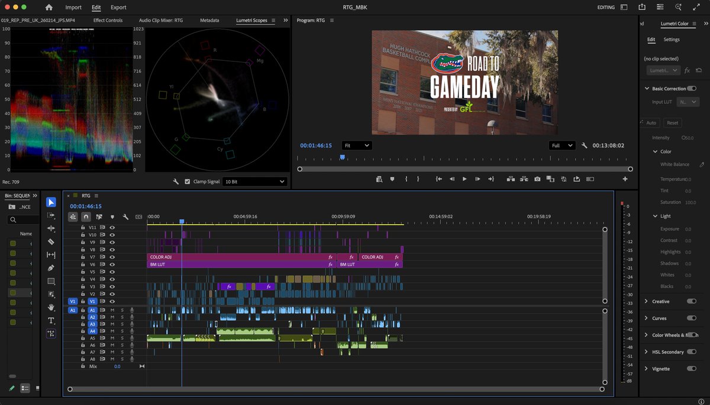Switch to the Effect Controls tab
This screenshot has height=405, width=710.
[x=108, y=20]
